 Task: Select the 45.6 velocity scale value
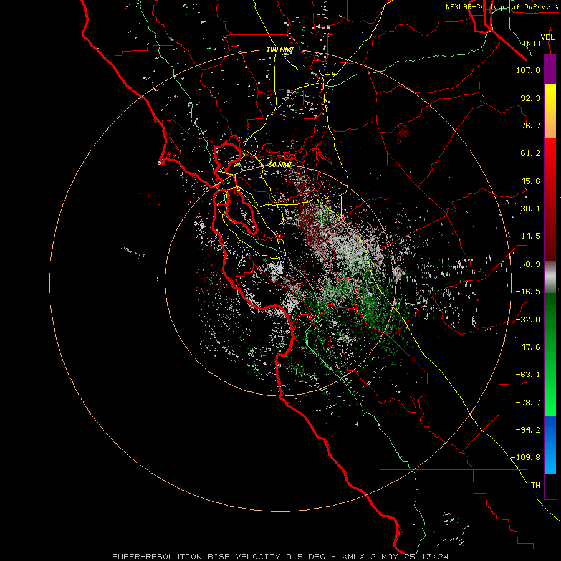[x=530, y=181]
